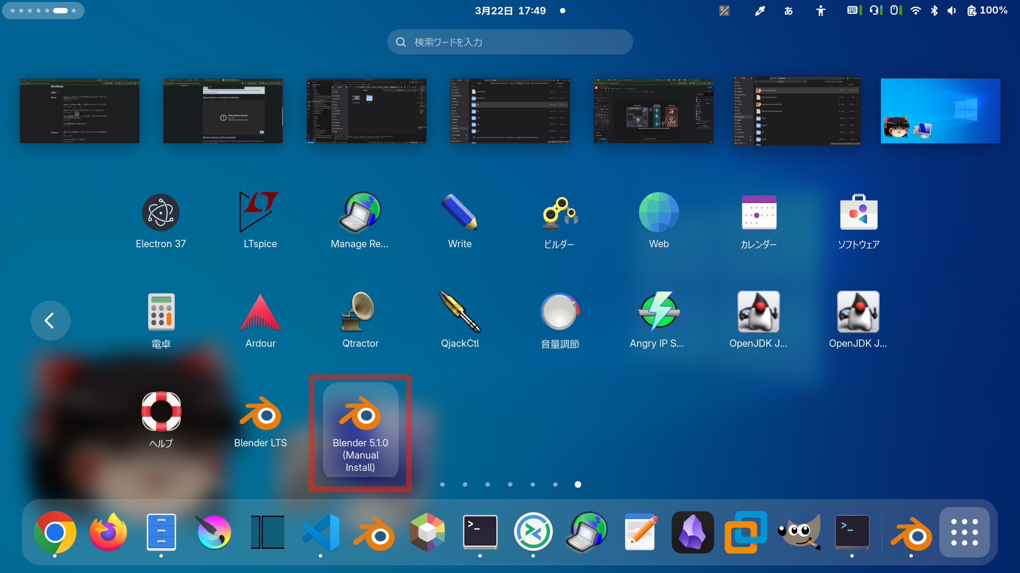
Task: Open the ヘルプ help app
Action: coord(161,420)
